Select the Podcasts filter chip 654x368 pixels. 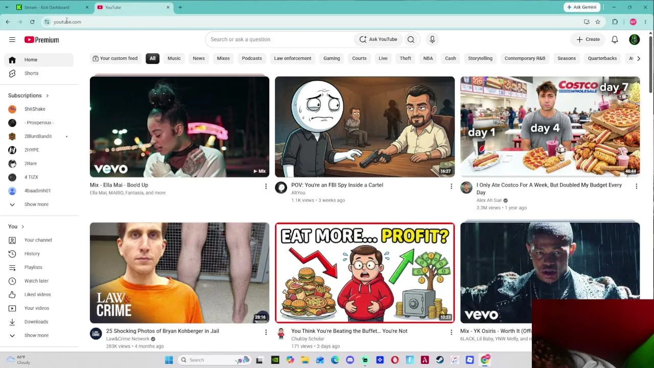tap(252, 58)
